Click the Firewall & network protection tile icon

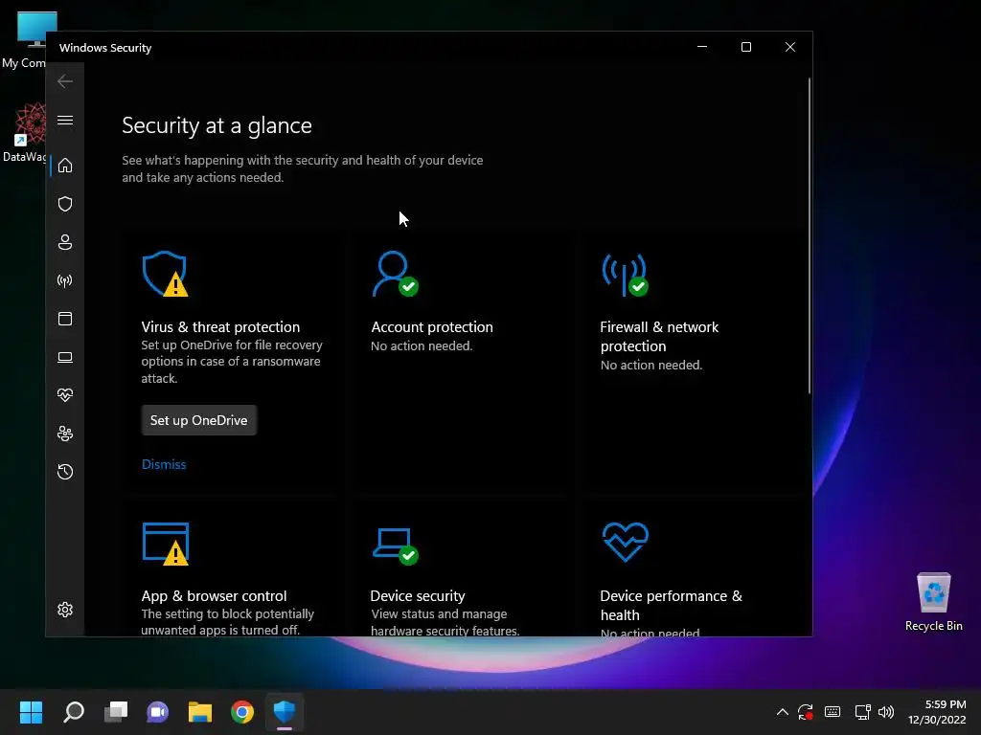tap(625, 275)
